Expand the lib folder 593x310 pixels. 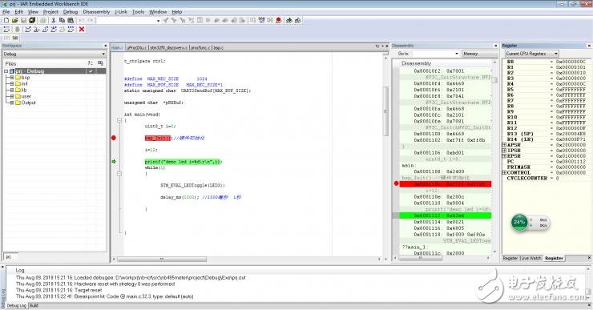12,90
